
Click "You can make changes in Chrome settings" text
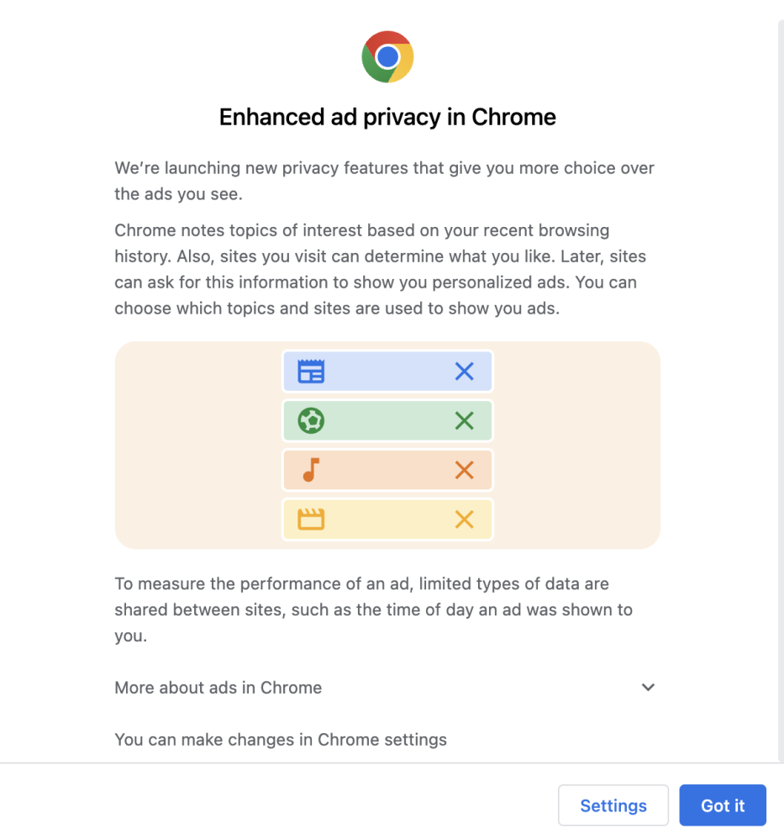point(281,740)
